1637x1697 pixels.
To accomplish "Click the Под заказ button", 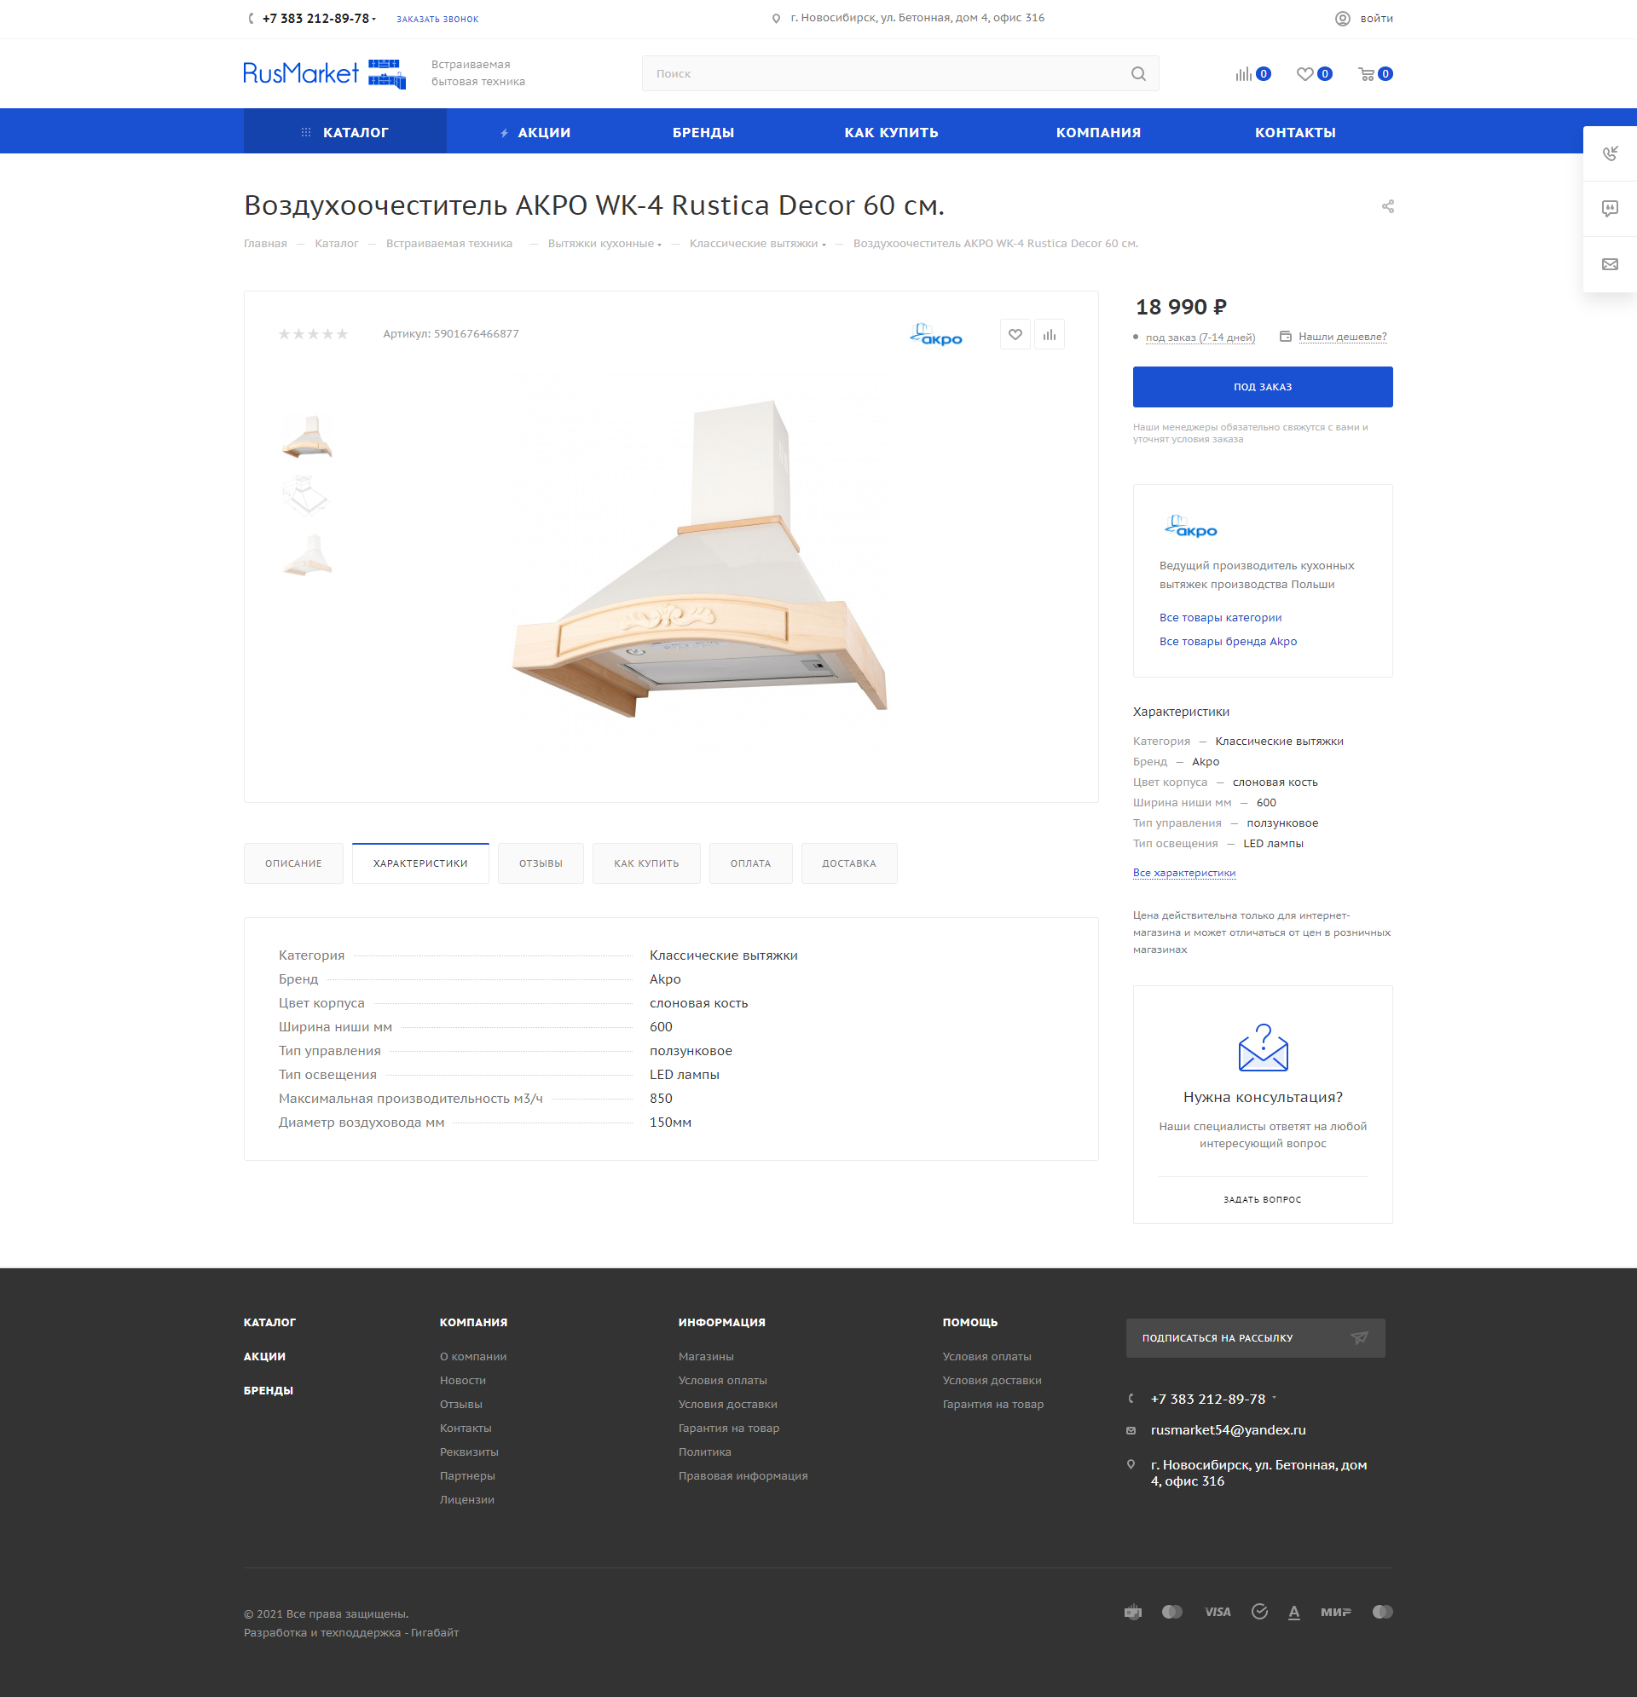I will pos(1262,387).
